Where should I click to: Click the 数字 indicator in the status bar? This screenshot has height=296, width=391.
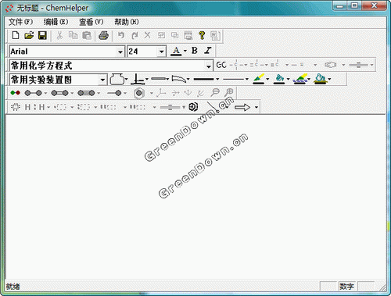click(x=347, y=287)
